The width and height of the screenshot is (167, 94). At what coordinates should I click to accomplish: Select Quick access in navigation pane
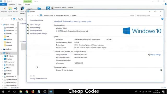pyautogui.click(x=10, y=25)
